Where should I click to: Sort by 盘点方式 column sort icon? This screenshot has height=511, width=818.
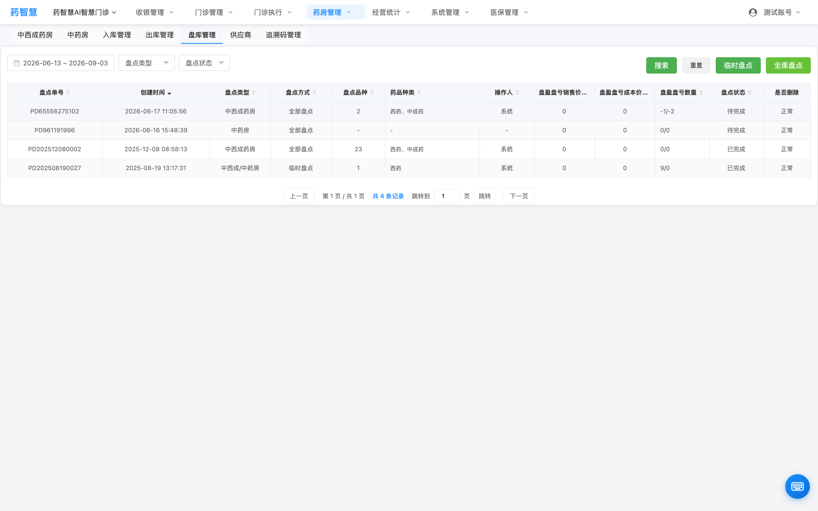[x=314, y=92]
